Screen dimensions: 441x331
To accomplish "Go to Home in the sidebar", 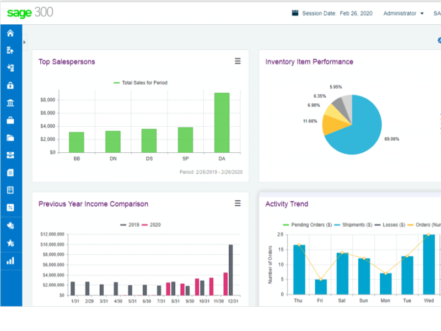I will (x=10, y=34).
